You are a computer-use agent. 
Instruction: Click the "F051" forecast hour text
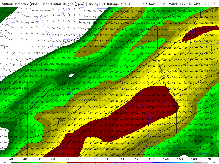click(x=163, y=4)
